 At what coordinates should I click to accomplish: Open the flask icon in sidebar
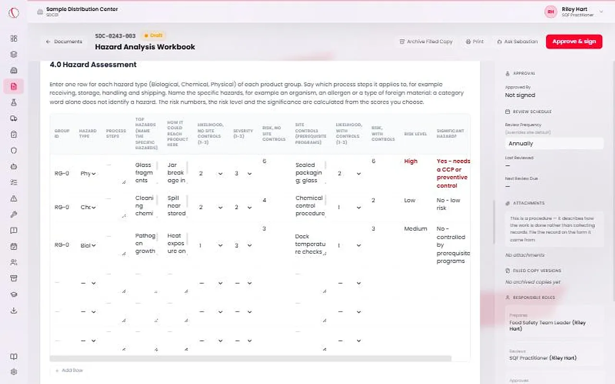(13, 102)
